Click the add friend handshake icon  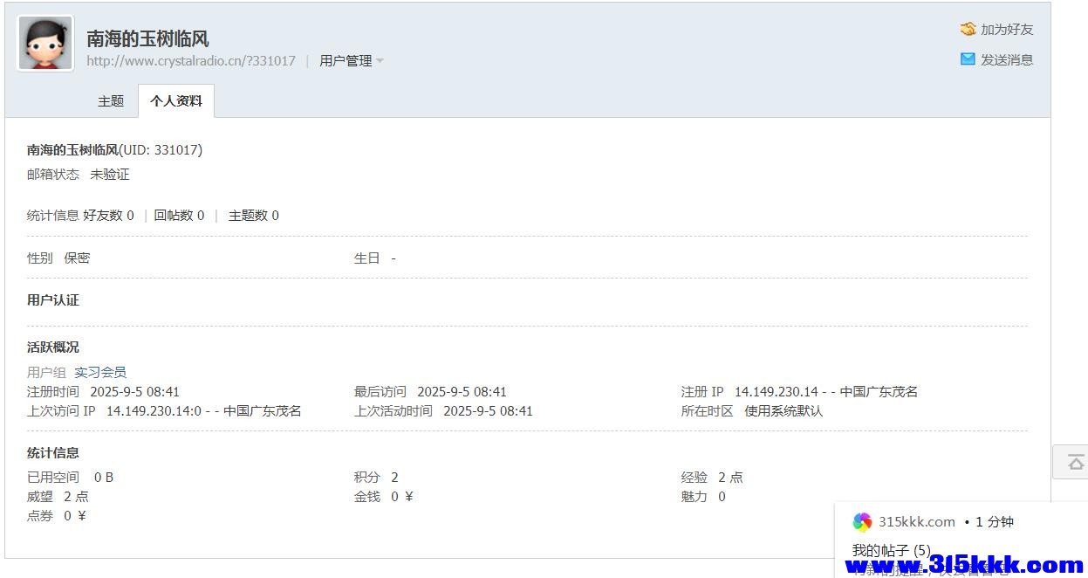coord(968,29)
